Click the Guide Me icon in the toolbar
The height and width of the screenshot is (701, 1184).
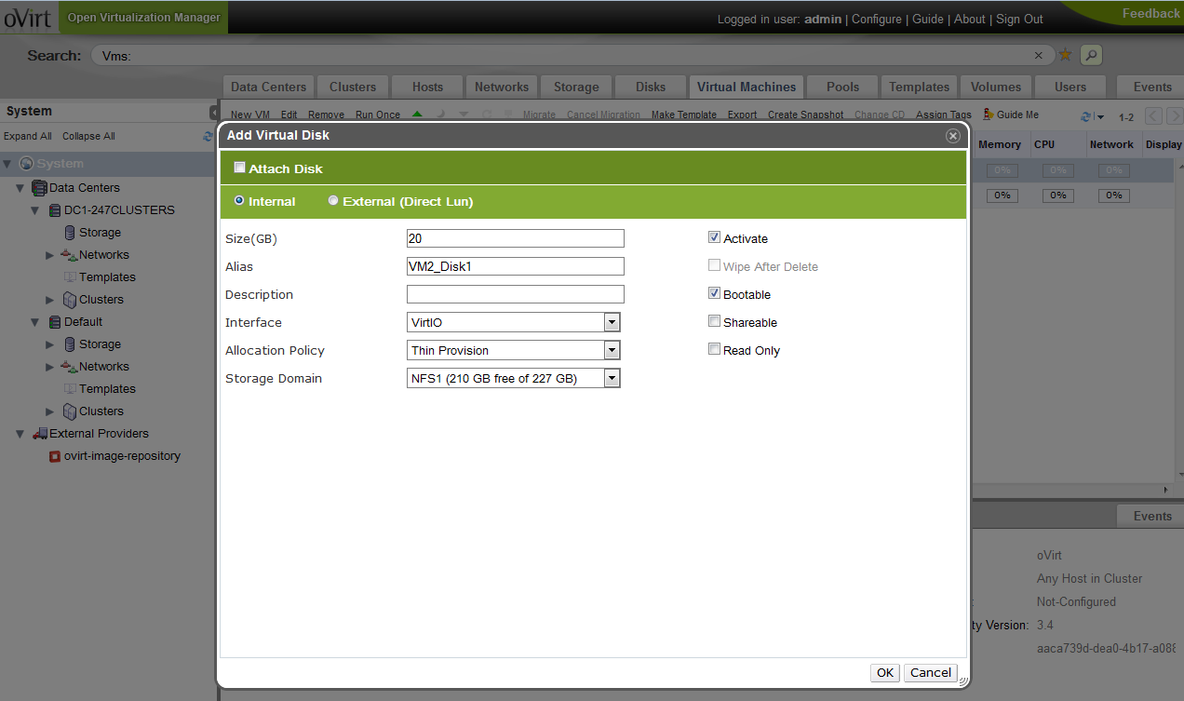point(989,115)
